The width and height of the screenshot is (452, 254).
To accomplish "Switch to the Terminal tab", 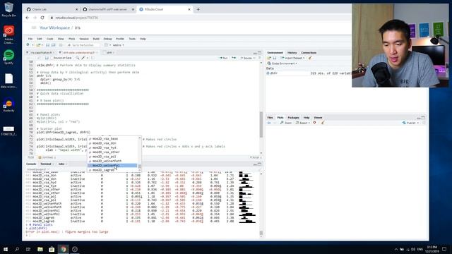I will coord(46,164).
